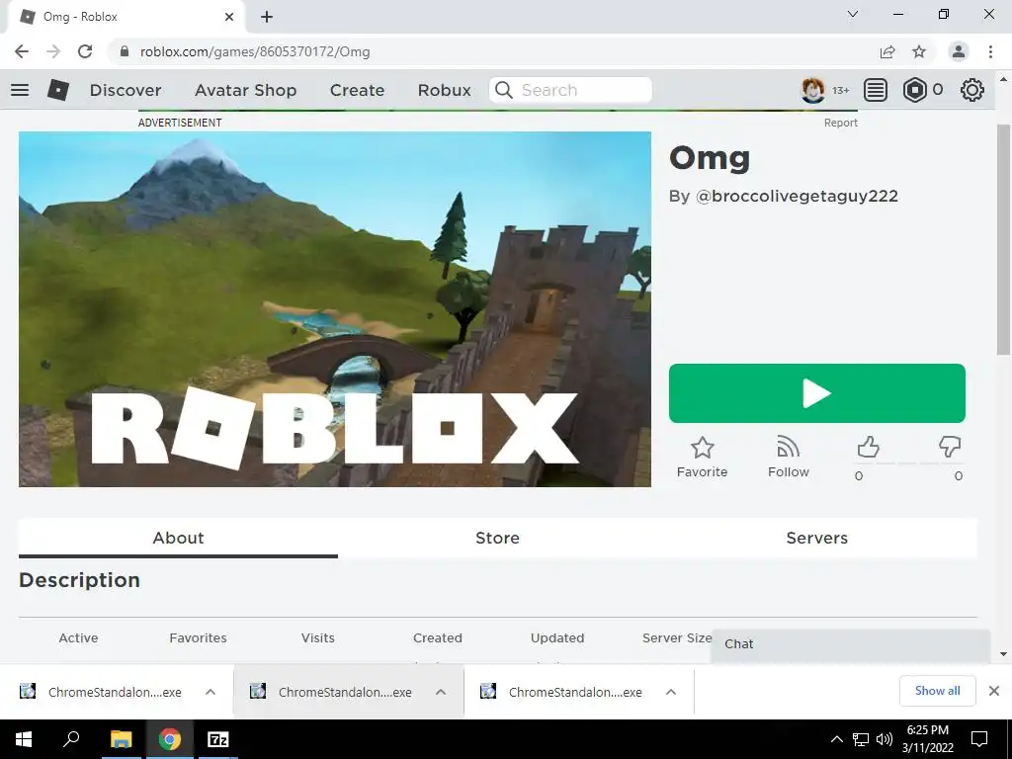1012x759 pixels.
Task: Open the taskbar clock 6:25 PM
Action: point(927,739)
